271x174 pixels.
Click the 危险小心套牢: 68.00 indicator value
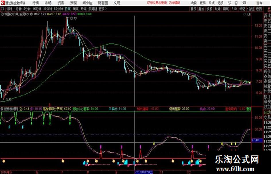(x=85, y=109)
